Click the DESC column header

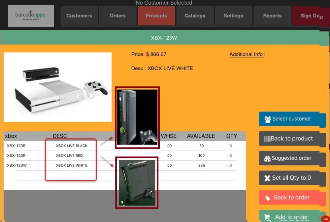pyautogui.click(x=60, y=136)
